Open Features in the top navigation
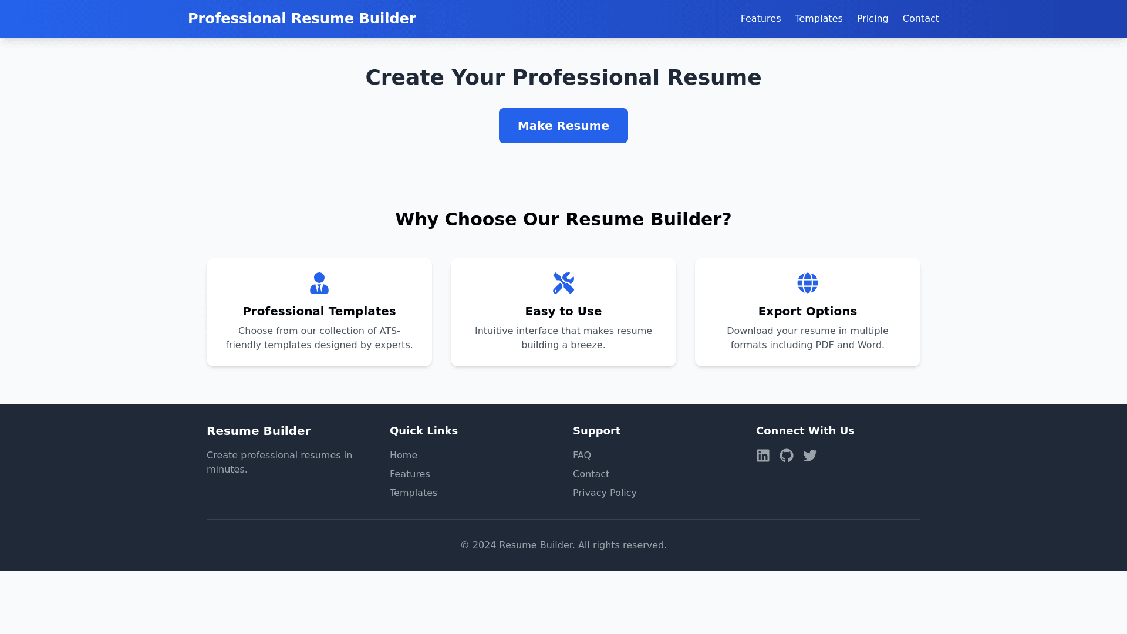Viewport: 1127px width, 634px height. tap(760, 19)
